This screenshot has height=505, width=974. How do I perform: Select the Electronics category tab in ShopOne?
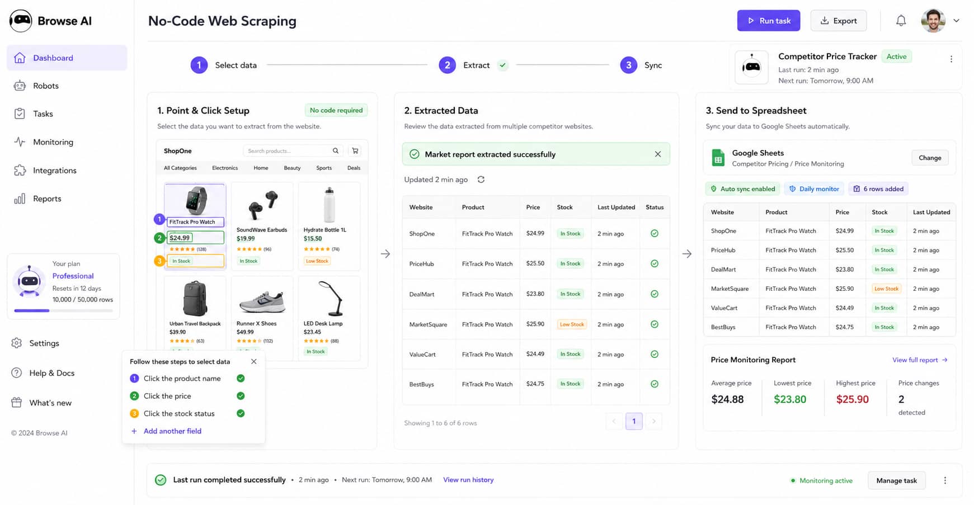pyautogui.click(x=225, y=168)
